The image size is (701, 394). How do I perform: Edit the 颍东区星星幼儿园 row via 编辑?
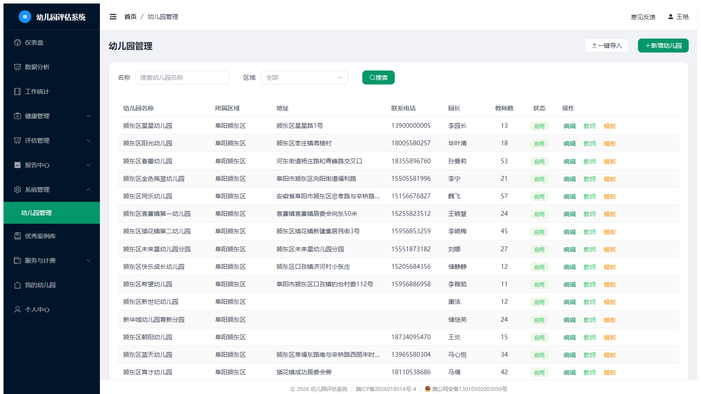[570, 126]
